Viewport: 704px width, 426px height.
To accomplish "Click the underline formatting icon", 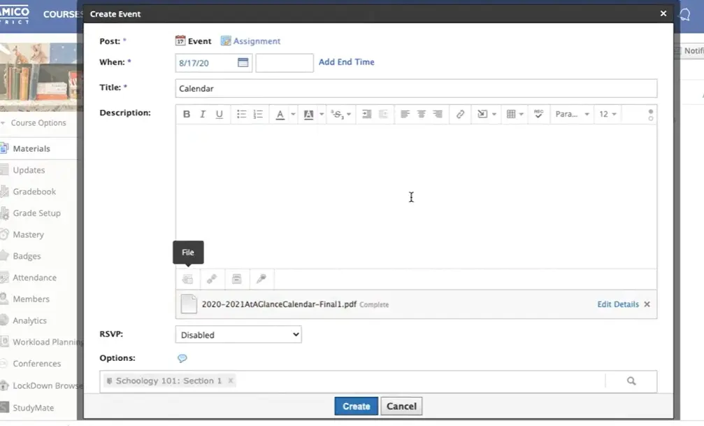I will point(220,114).
